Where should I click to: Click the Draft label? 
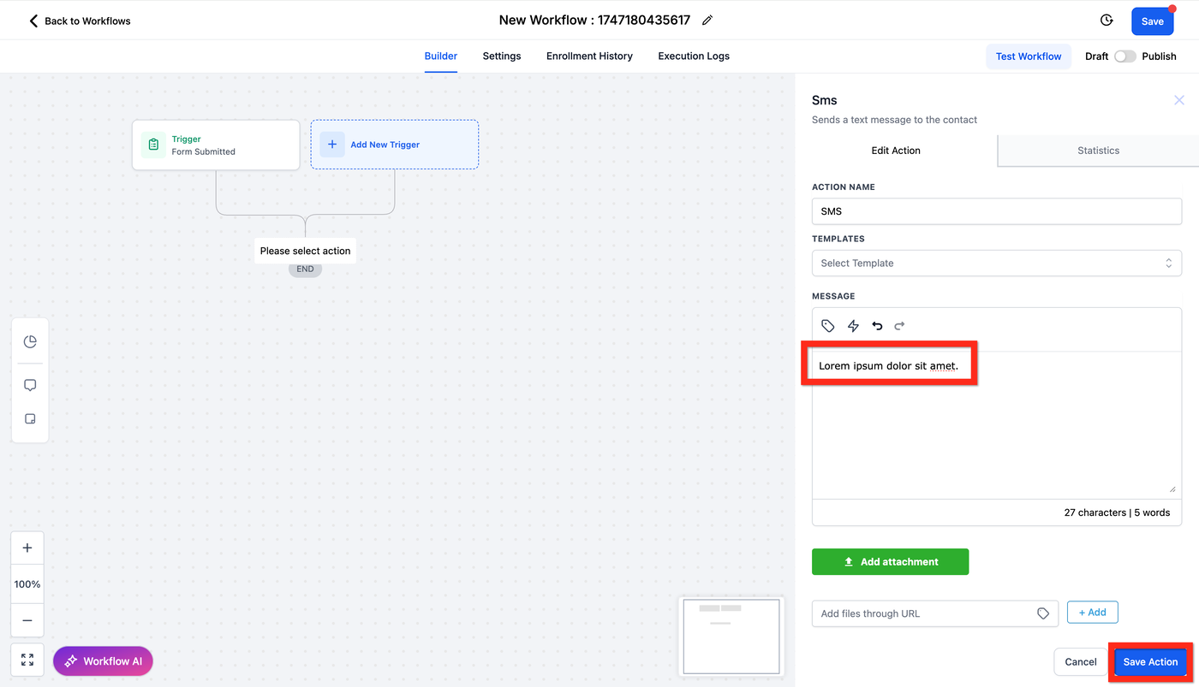point(1096,56)
